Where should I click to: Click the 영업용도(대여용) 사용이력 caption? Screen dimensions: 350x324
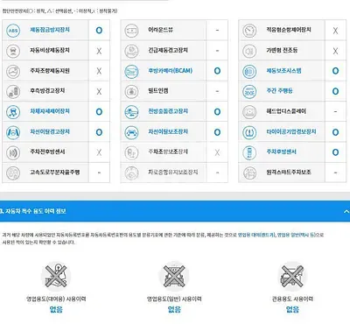tap(56, 299)
